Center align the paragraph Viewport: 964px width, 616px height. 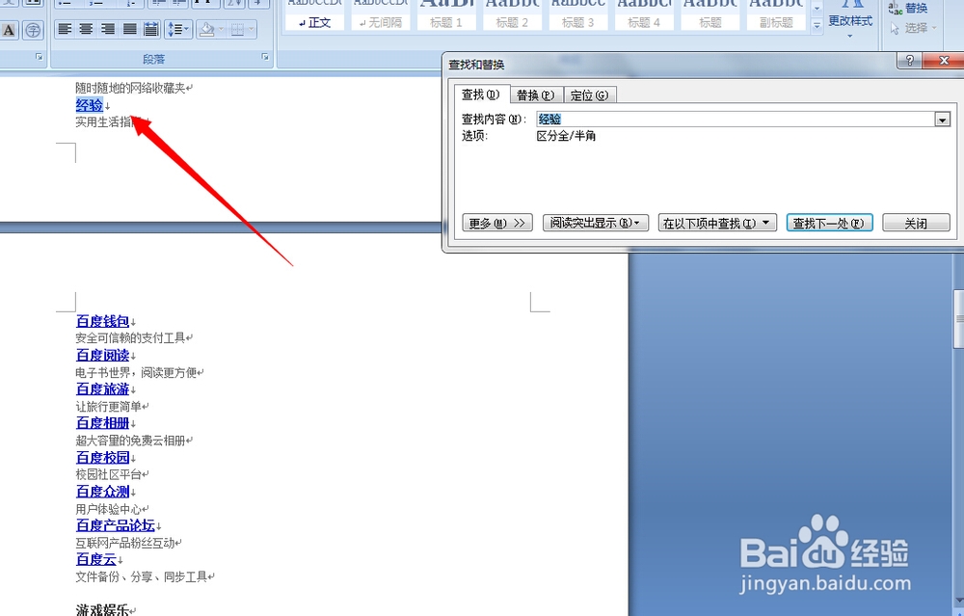click(86, 29)
